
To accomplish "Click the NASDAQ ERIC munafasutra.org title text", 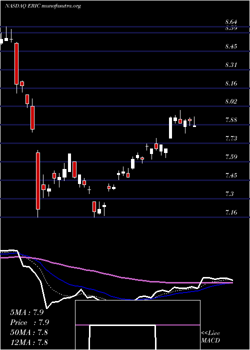I will (43, 6).
